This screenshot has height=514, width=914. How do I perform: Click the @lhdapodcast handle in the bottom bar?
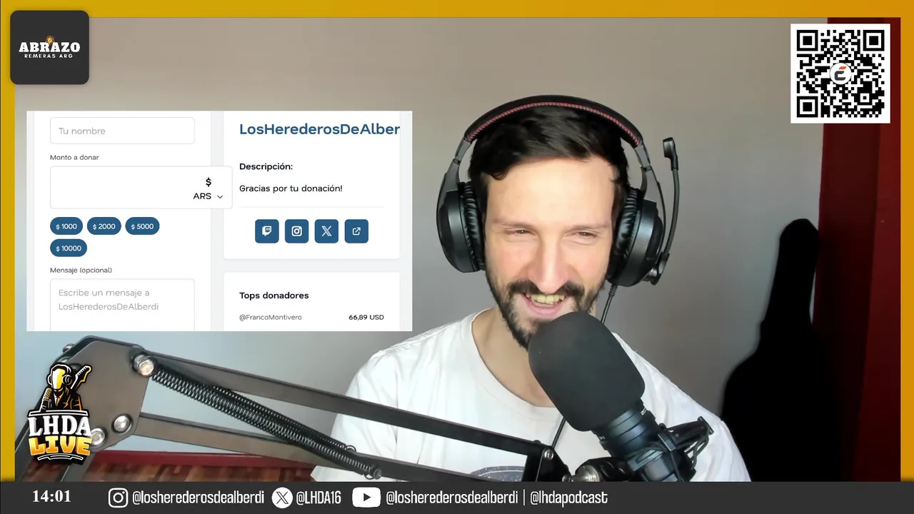(569, 498)
